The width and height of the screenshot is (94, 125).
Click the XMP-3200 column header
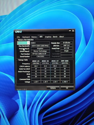coord(65,61)
